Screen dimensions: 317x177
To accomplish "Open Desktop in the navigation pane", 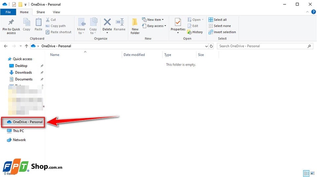I will click(x=18, y=66).
